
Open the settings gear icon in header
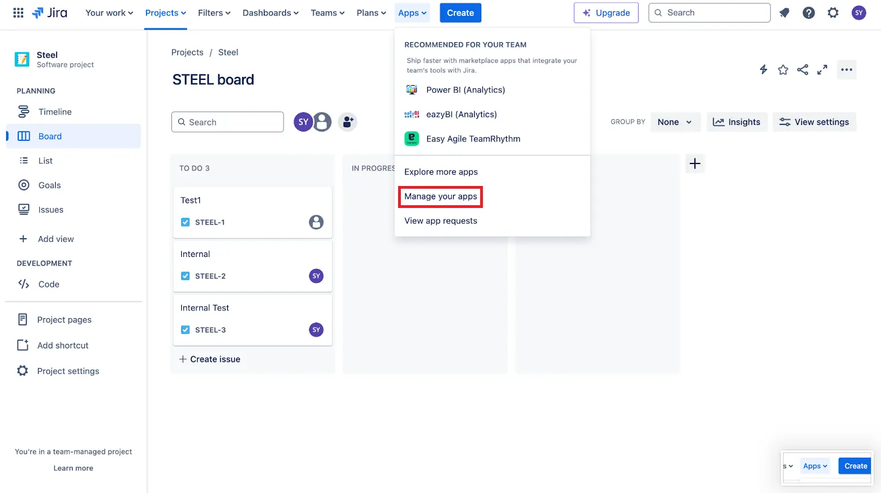833,13
